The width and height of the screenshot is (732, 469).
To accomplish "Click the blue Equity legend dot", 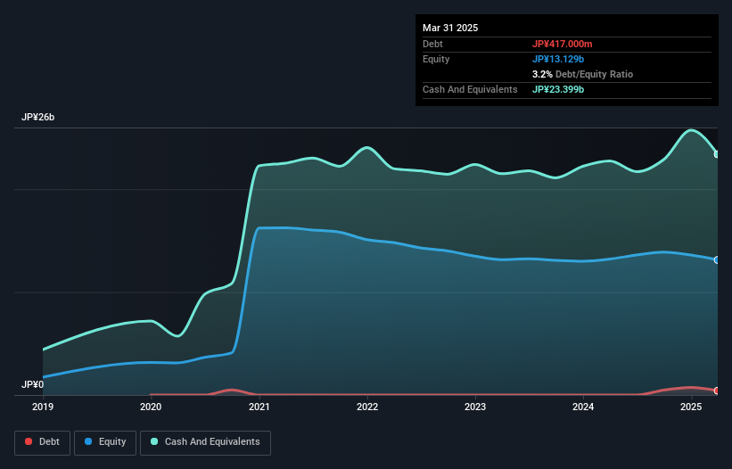I will [x=88, y=441].
